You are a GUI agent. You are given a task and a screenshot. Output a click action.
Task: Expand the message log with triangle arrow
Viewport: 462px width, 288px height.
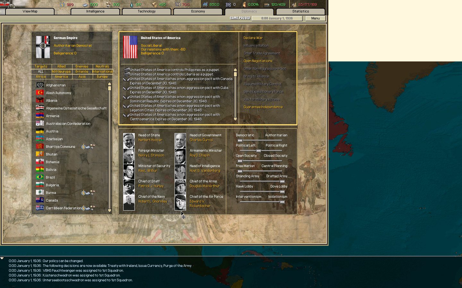[2, 258]
